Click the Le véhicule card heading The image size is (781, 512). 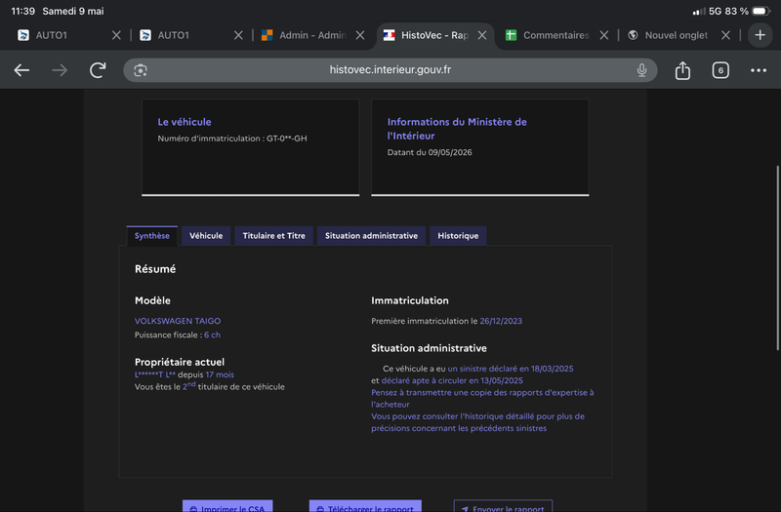[185, 122]
